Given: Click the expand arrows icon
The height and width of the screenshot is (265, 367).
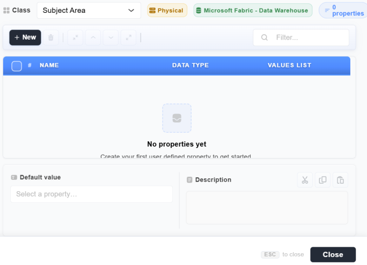Looking at the screenshot, I should point(128,37).
